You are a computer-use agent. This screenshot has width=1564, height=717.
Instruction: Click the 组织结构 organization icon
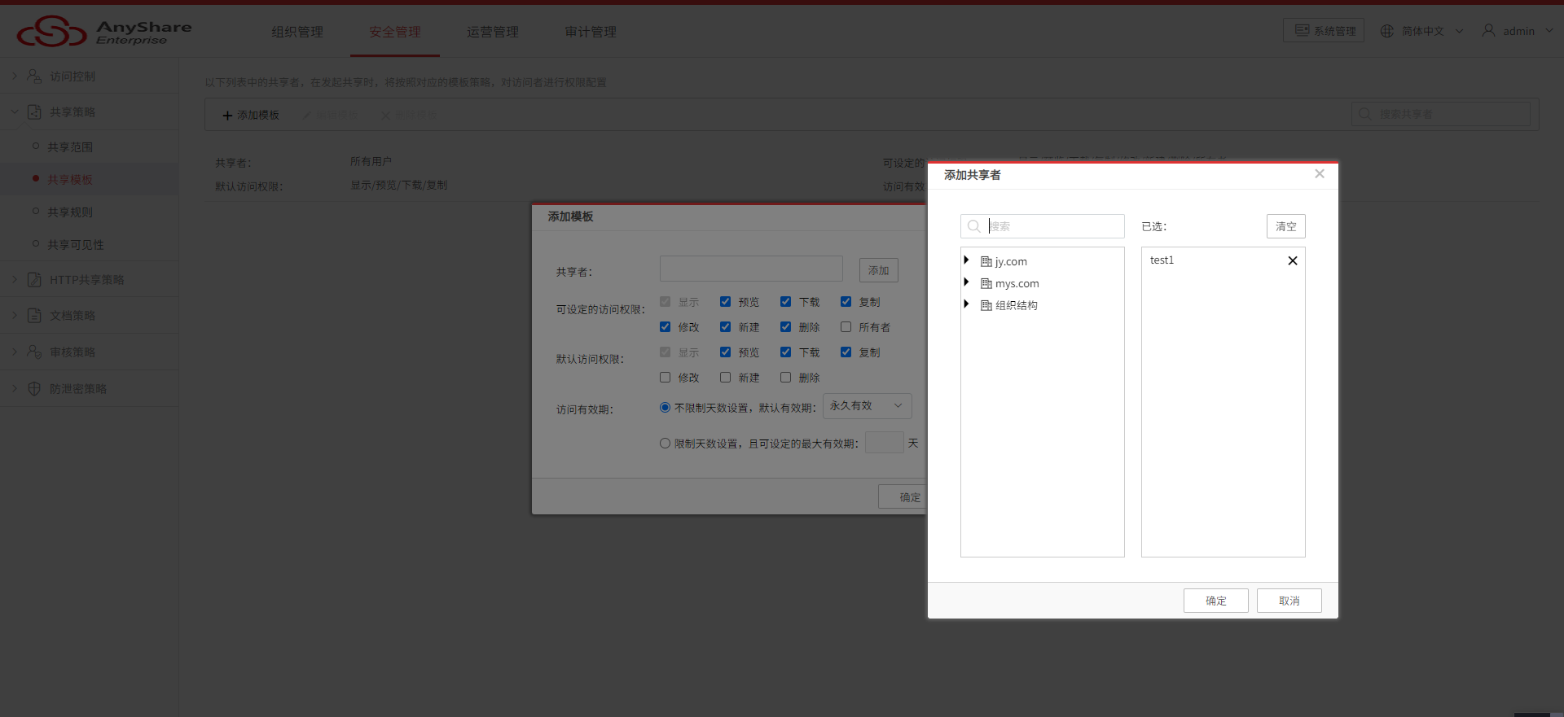[986, 305]
